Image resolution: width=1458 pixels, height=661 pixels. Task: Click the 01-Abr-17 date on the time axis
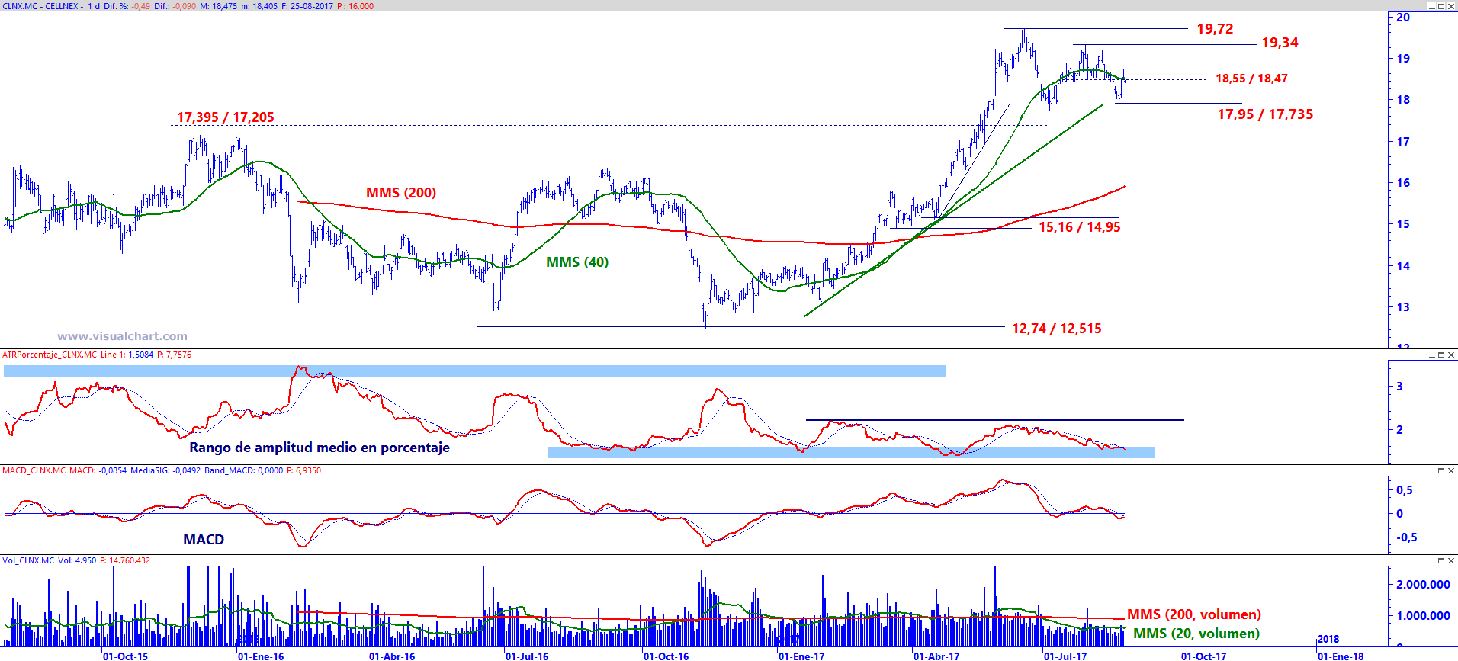click(x=936, y=656)
